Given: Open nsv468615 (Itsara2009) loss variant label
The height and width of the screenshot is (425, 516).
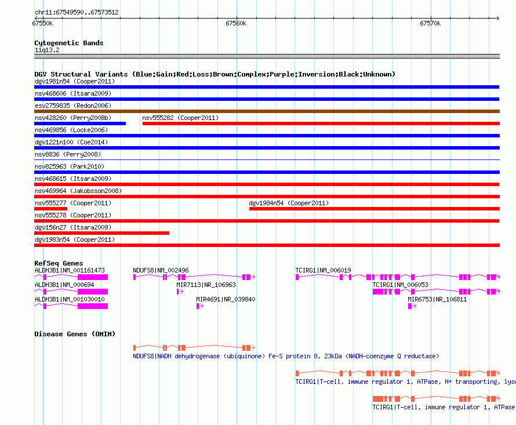Looking at the screenshot, I should [73, 179].
